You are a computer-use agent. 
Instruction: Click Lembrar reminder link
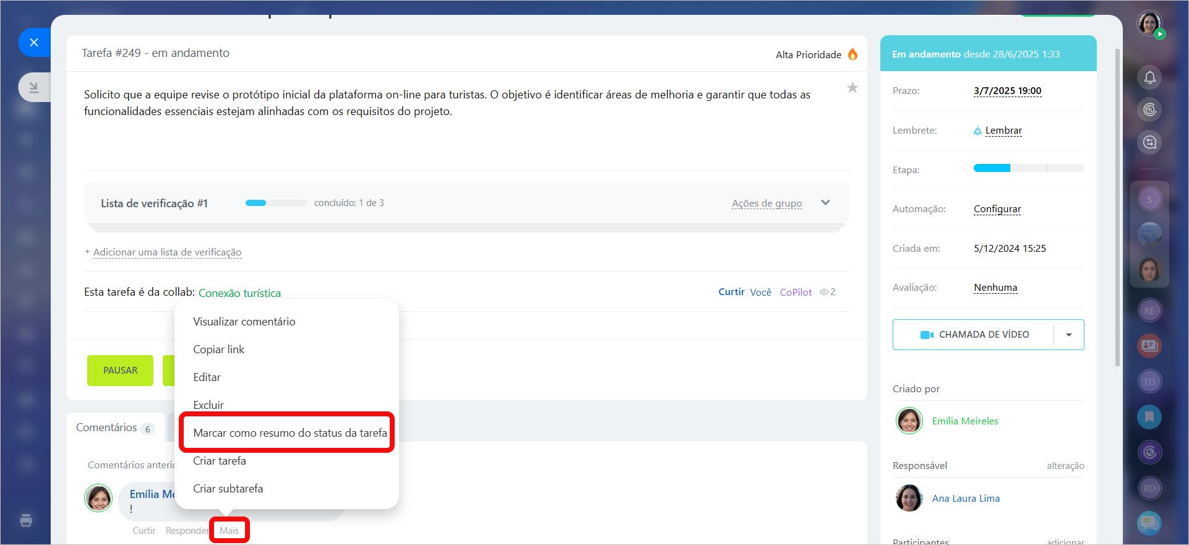(1003, 131)
